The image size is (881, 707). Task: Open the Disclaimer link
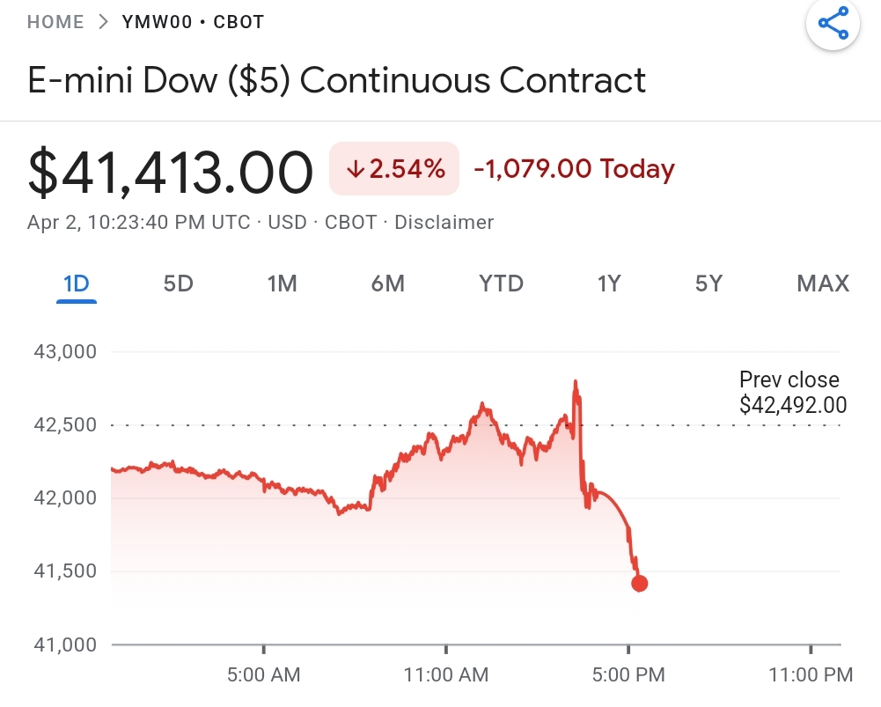(x=444, y=222)
